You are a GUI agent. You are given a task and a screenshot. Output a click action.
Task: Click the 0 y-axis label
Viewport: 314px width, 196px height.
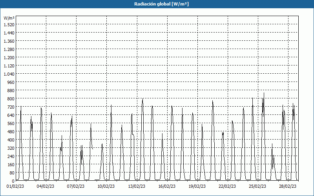(x=13, y=181)
